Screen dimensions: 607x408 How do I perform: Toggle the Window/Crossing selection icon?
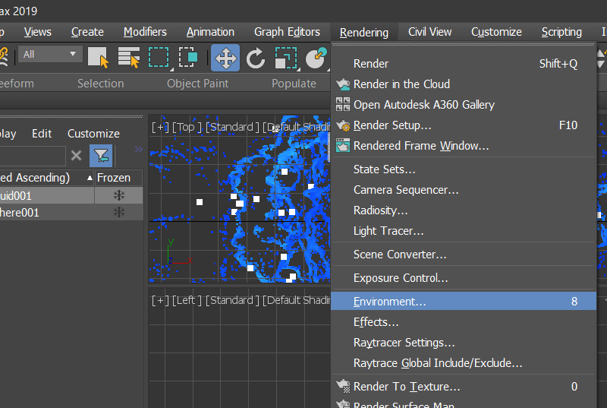tap(188, 58)
